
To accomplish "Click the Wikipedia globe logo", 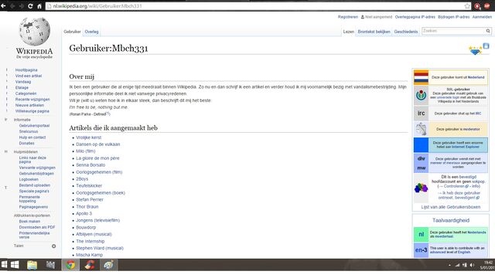I will tap(34, 32).
